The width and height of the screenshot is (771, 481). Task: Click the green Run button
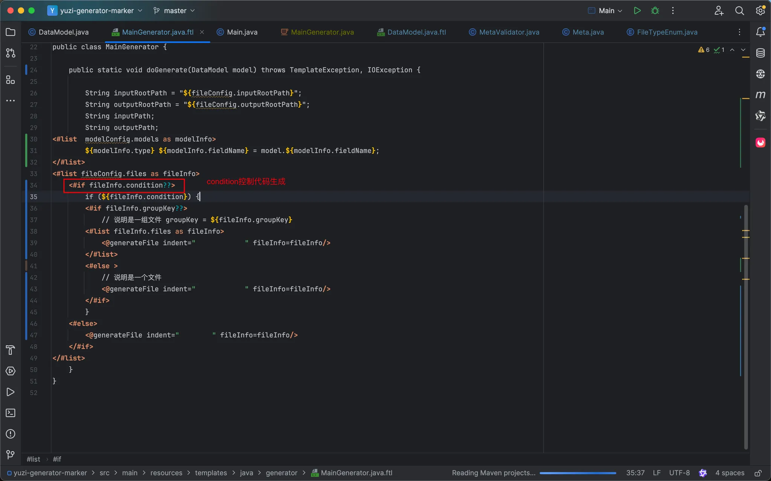pyautogui.click(x=637, y=11)
